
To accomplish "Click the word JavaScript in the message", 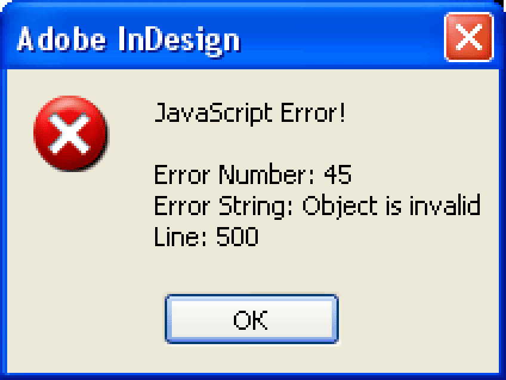I will (213, 113).
